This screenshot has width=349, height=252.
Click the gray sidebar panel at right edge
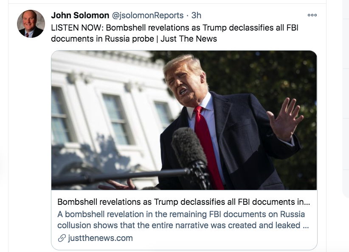coord(346,99)
